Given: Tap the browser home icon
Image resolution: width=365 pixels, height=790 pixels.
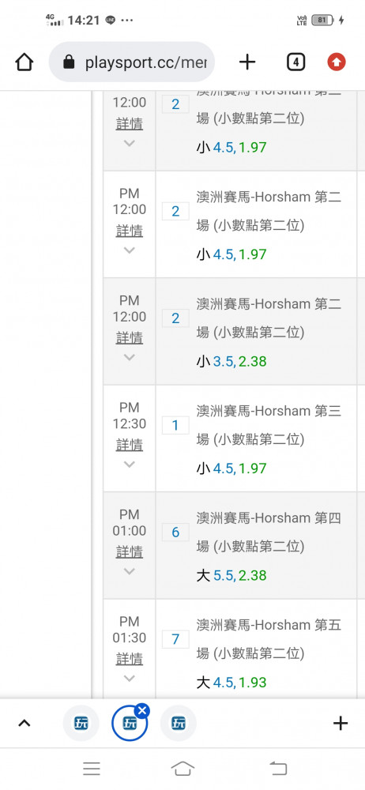Looking at the screenshot, I should click(24, 62).
